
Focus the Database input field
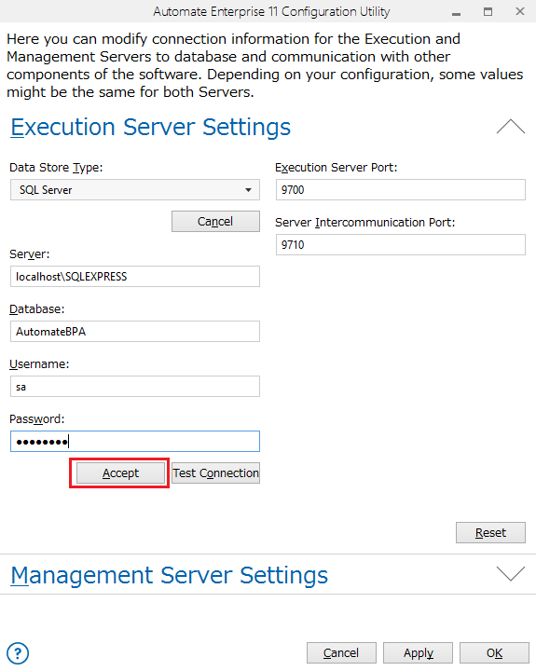(x=135, y=331)
